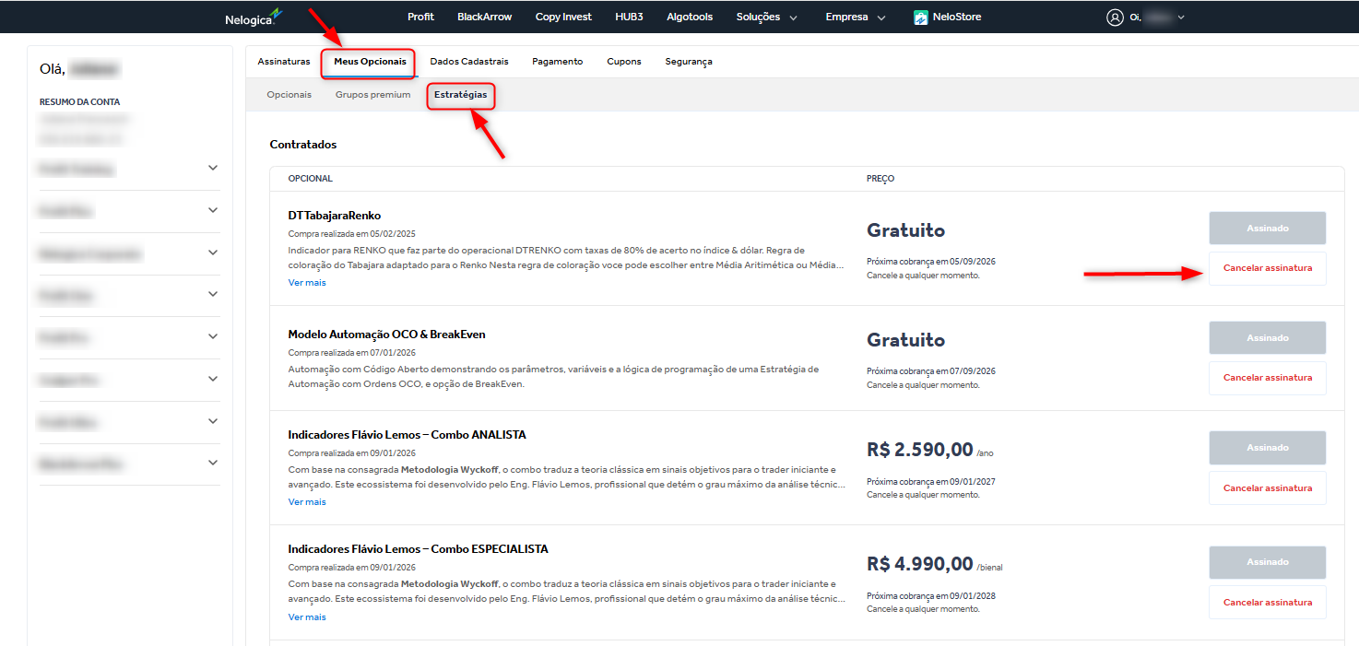Cancel the Combo ESPECIALISTA subscription
This screenshot has width=1359, height=646.
1268,603
